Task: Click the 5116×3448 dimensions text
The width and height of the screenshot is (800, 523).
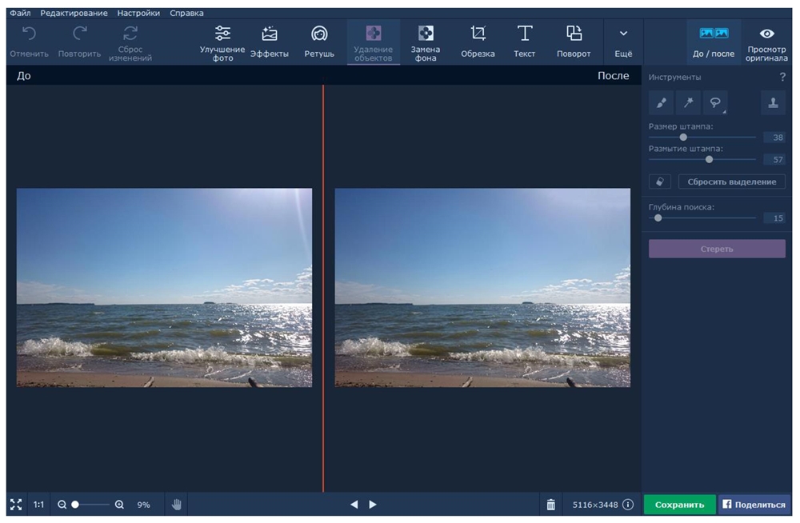Action: point(595,505)
